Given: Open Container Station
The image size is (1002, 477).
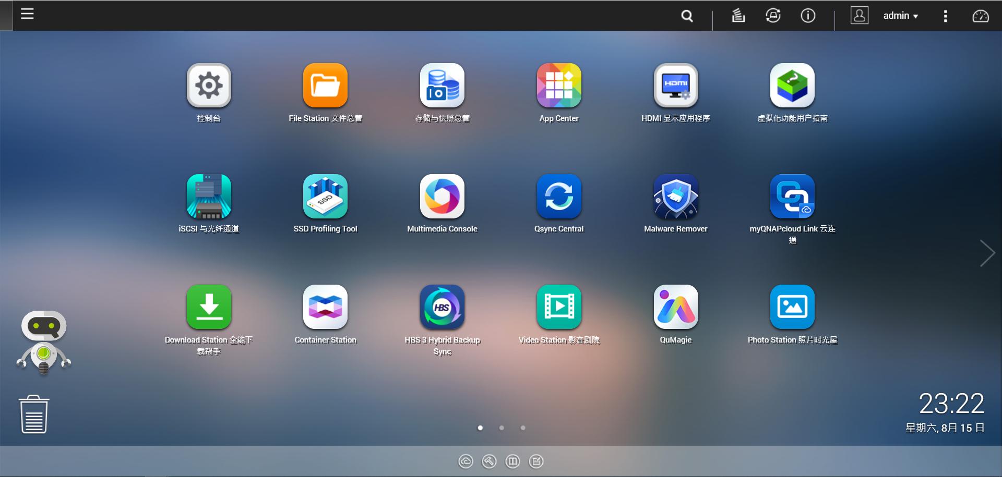Looking at the screenshot, I should coord(325,307).
